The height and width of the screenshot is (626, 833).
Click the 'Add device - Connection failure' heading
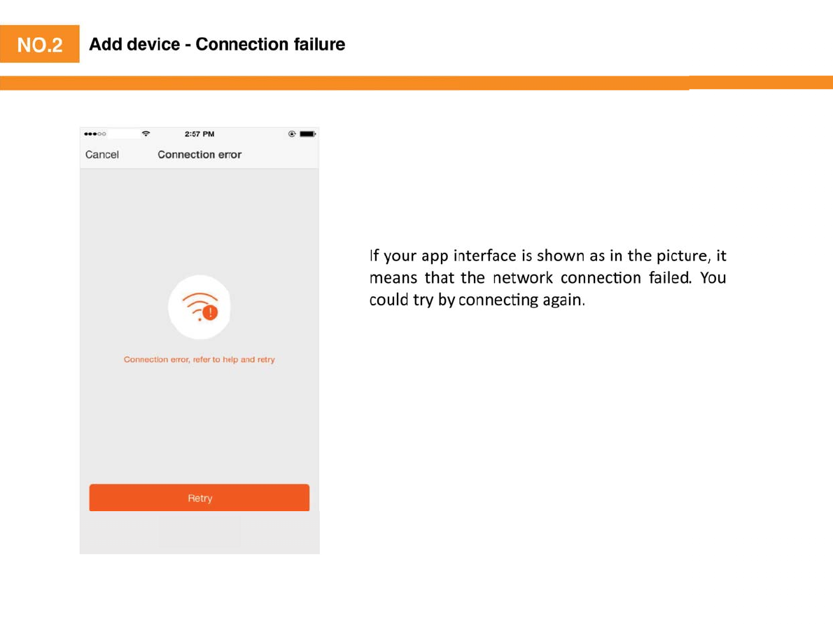(217, 44)
